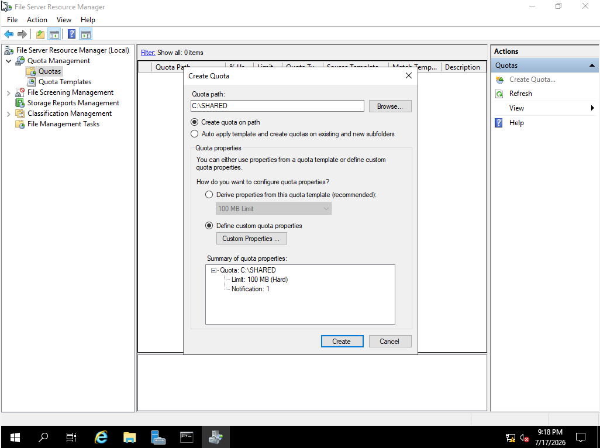The height and width of the screenshot is (448, 600).
Task: Select Storage Reports Management tree label
Action: click(x=73, y=103)
